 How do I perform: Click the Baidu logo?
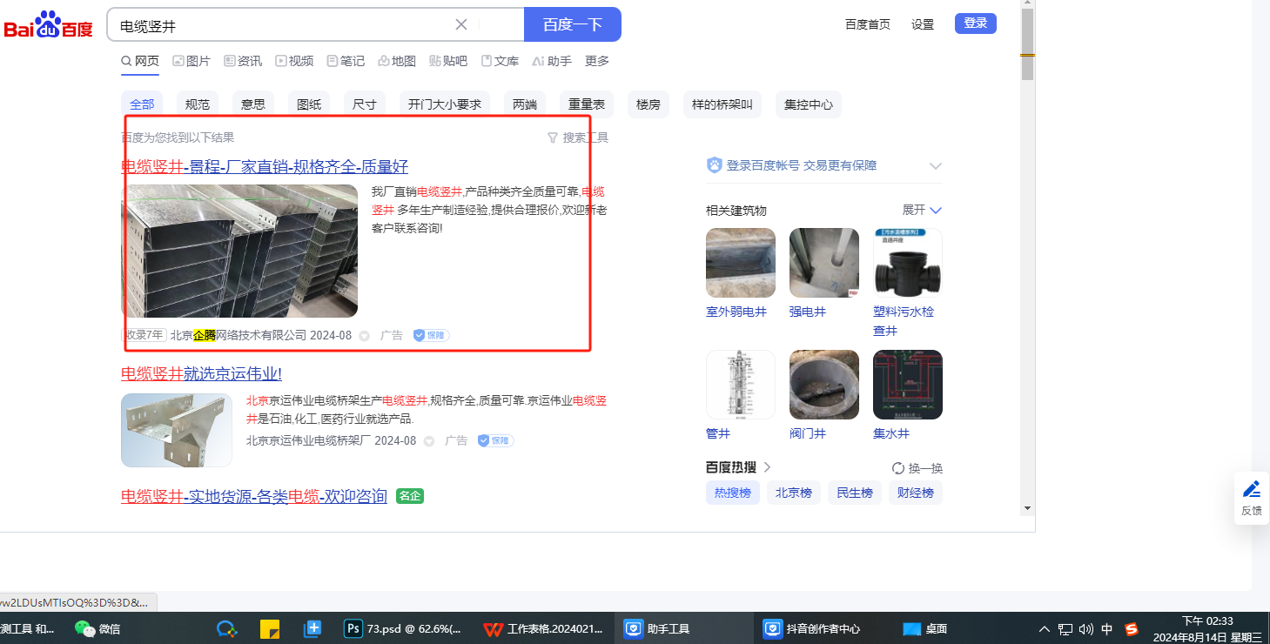point(48,25)
